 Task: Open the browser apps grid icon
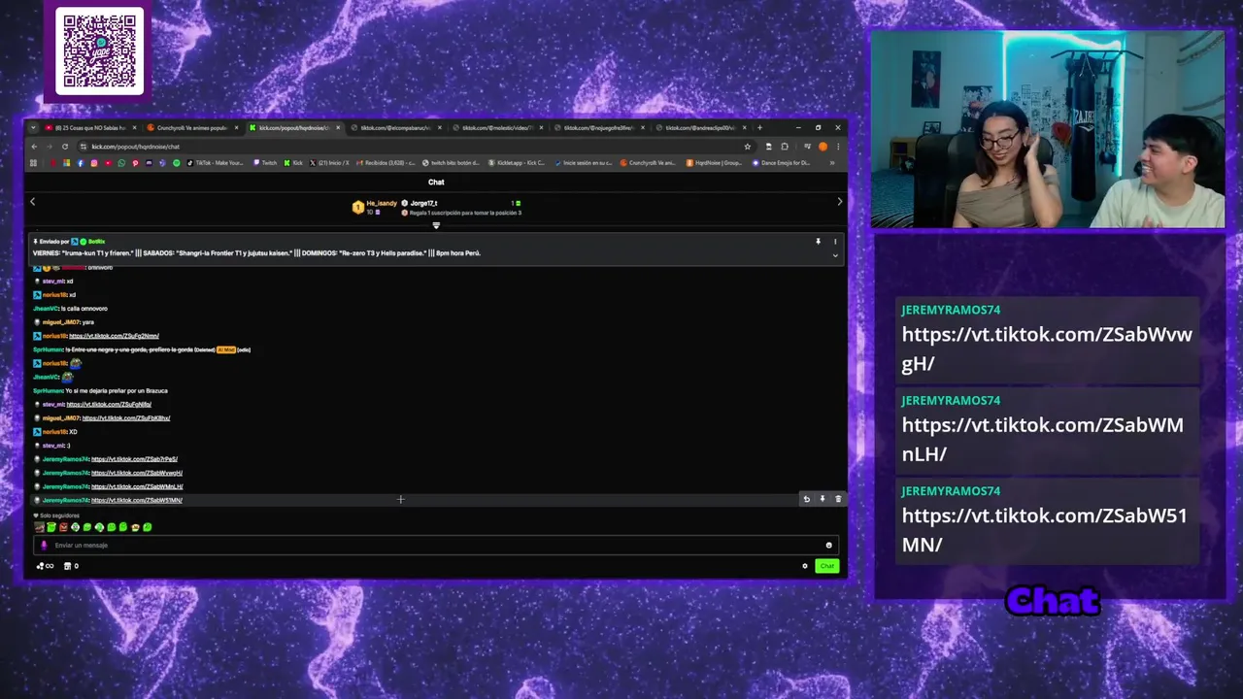[35, 163]
